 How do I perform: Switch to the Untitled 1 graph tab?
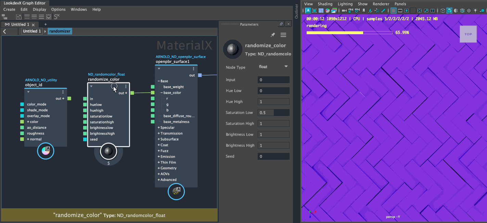coord(20,25)
